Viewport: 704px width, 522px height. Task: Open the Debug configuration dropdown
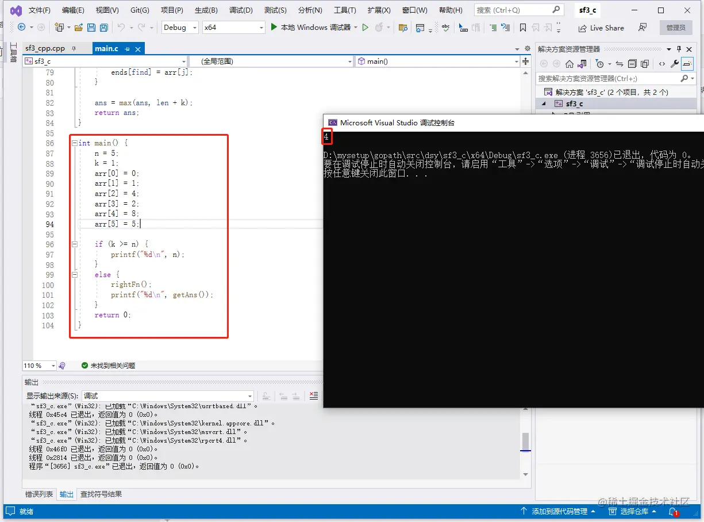tap(179, 27)
